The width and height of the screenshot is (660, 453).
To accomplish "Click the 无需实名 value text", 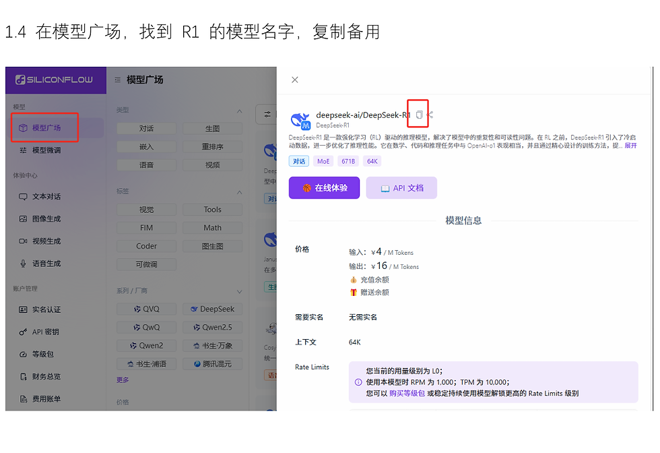I will 363,317.
